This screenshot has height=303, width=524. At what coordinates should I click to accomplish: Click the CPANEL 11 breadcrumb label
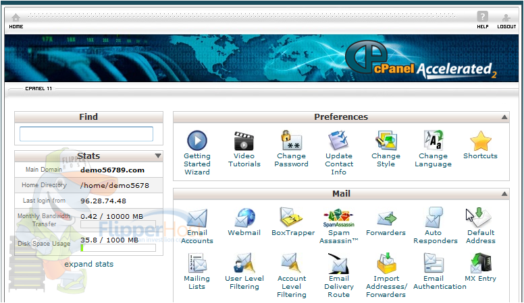click(x=38, y=89)
